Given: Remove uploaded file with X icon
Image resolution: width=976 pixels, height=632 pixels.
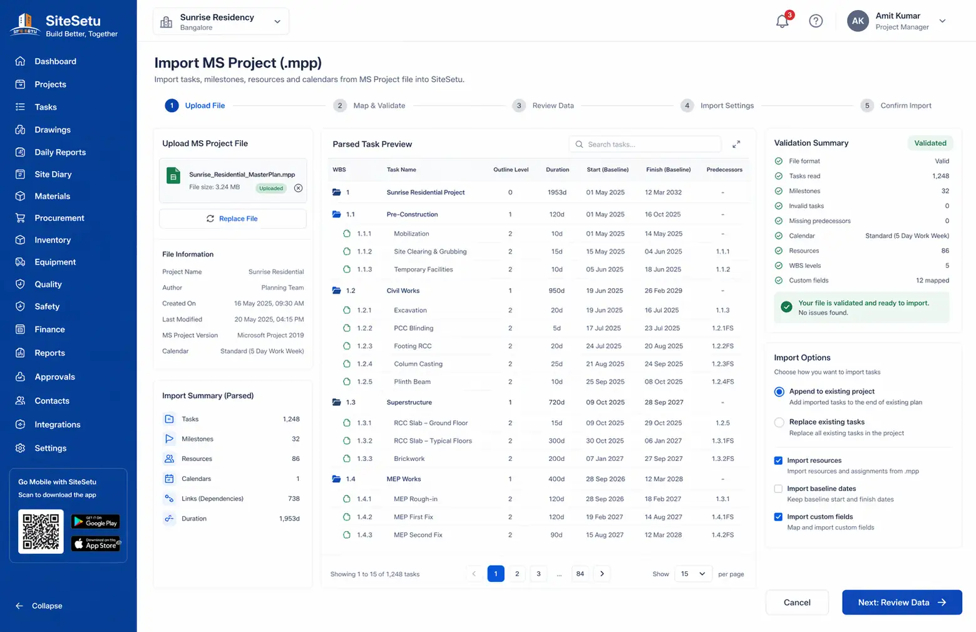Looking at the screenshot, I should click(x=298, y=188).
